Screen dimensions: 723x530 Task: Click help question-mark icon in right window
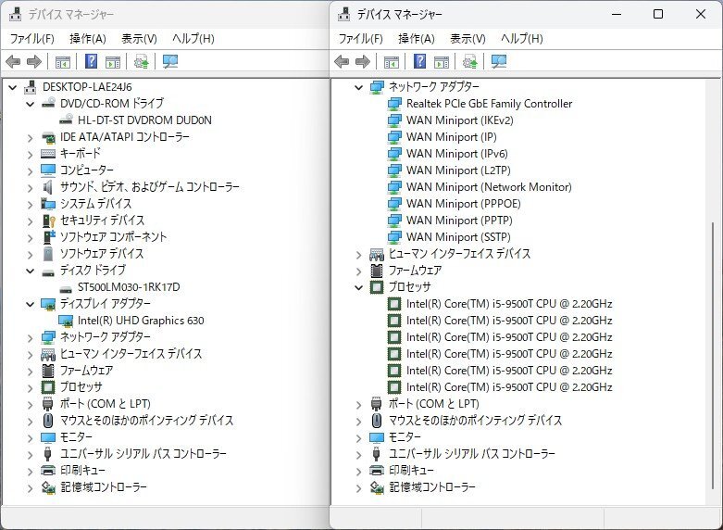pos(420,61)
